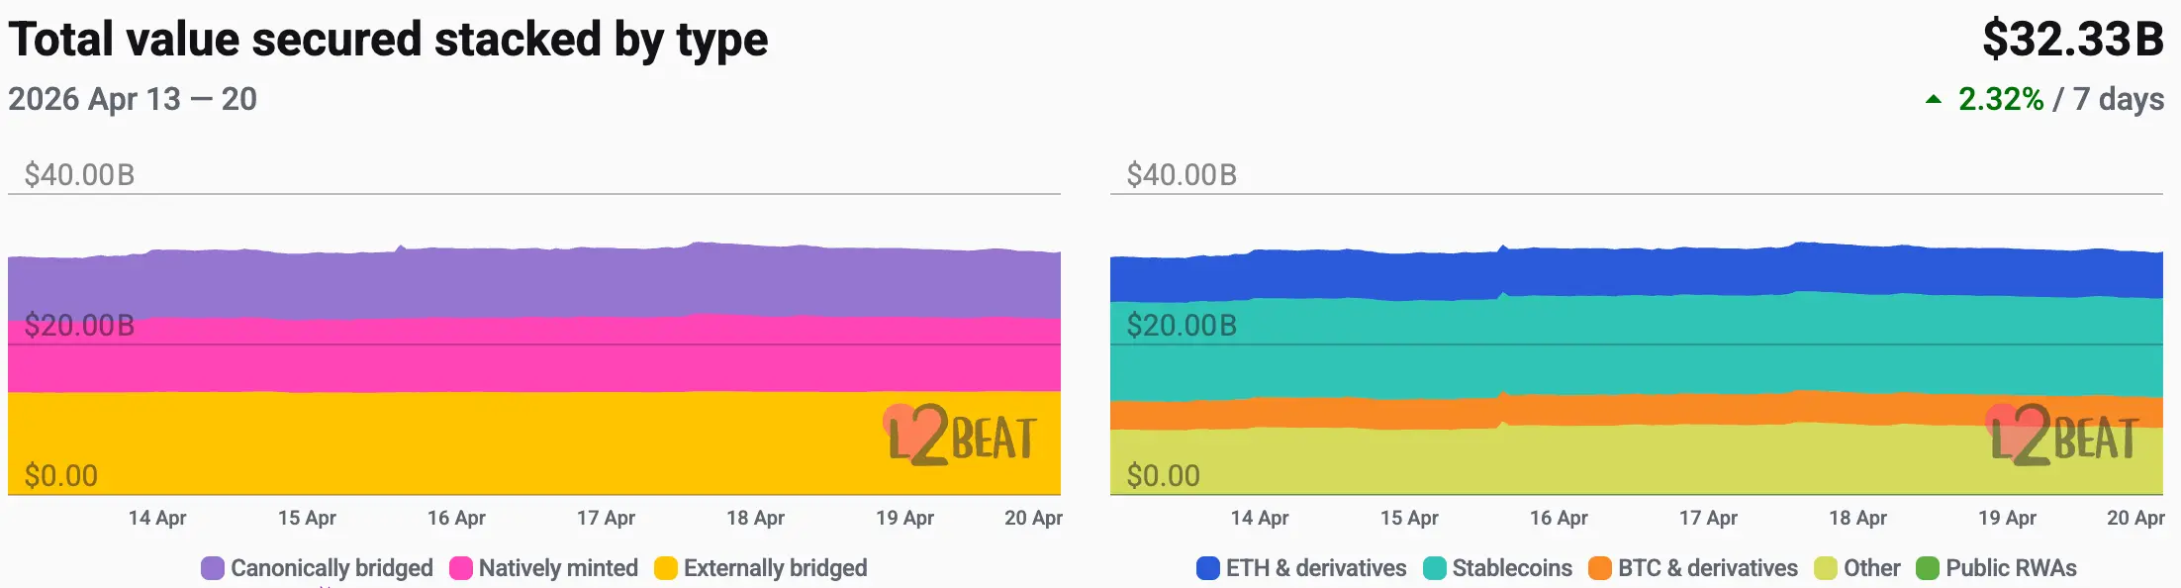Viewport: 2181px width, 588px height.
Task: Click the yellow Externally bridged legend swatch
Action: point(666,568)
